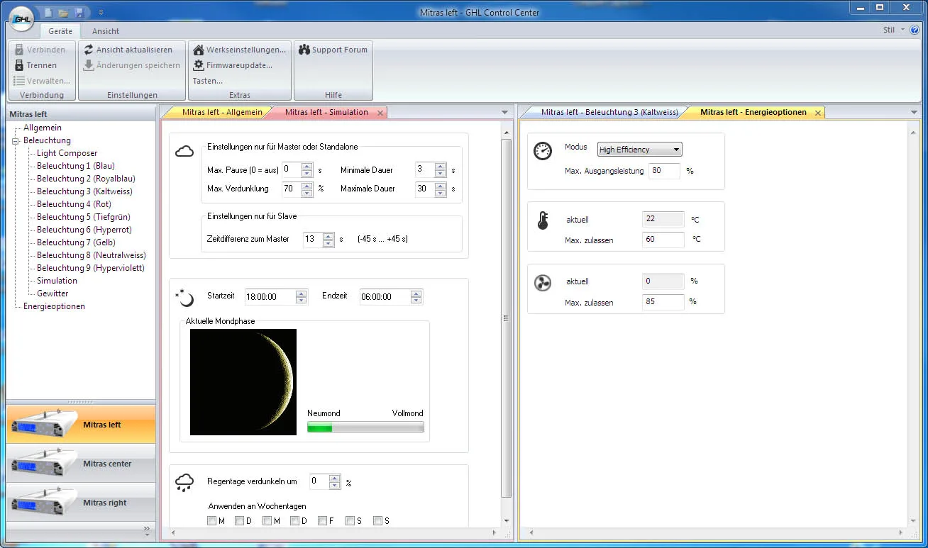Open the Modus High Efficiency dropdown

[640, 149]
